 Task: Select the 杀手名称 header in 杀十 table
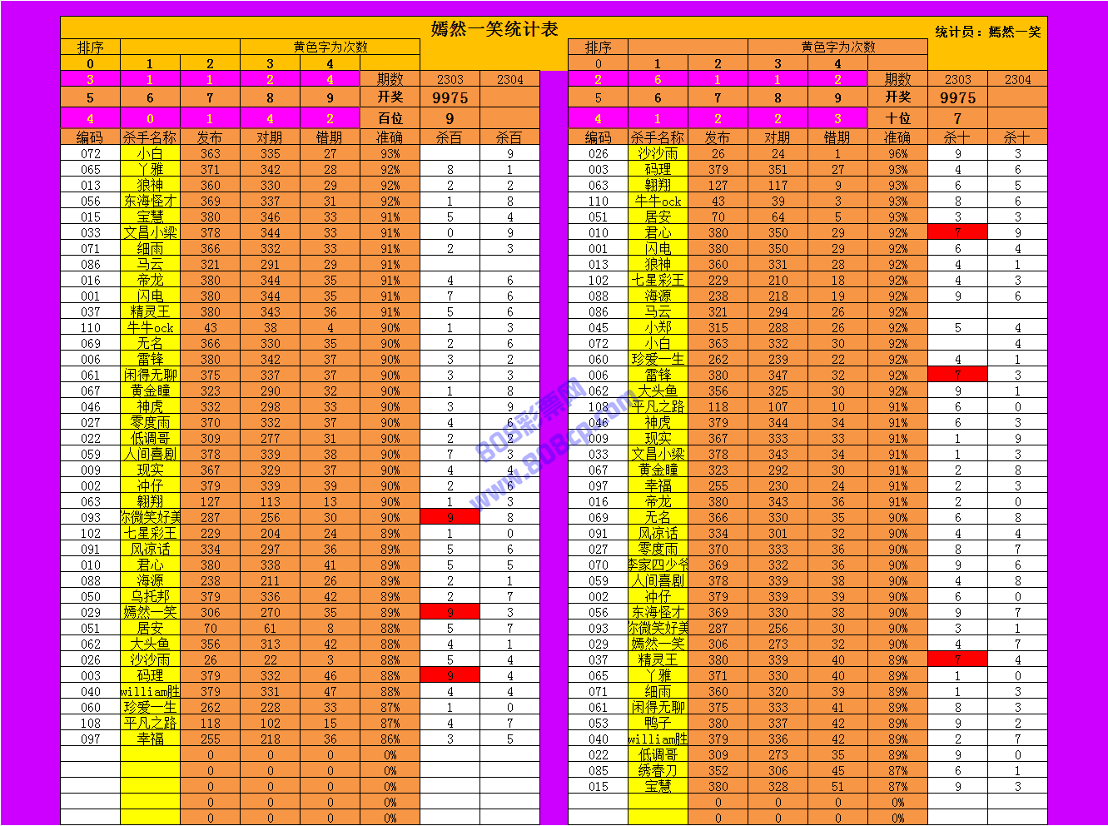click(658, 137)
